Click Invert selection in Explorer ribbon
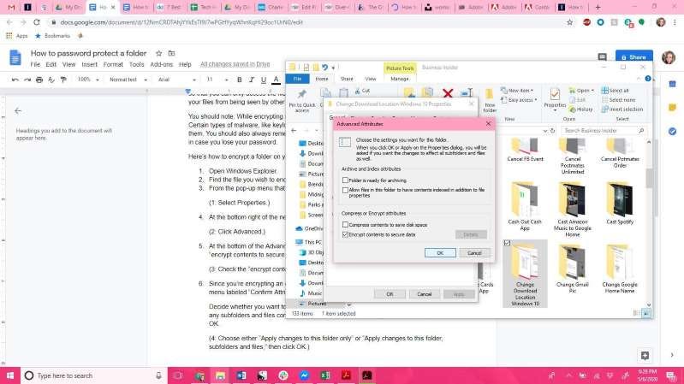 (x=622, y=109)
